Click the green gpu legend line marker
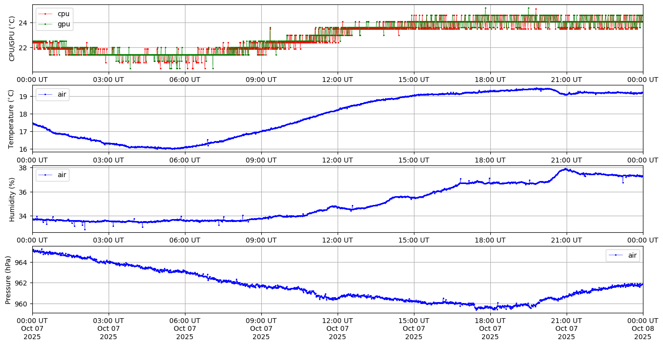 46,23
